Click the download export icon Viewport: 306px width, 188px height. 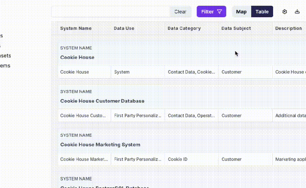point(297,12)
